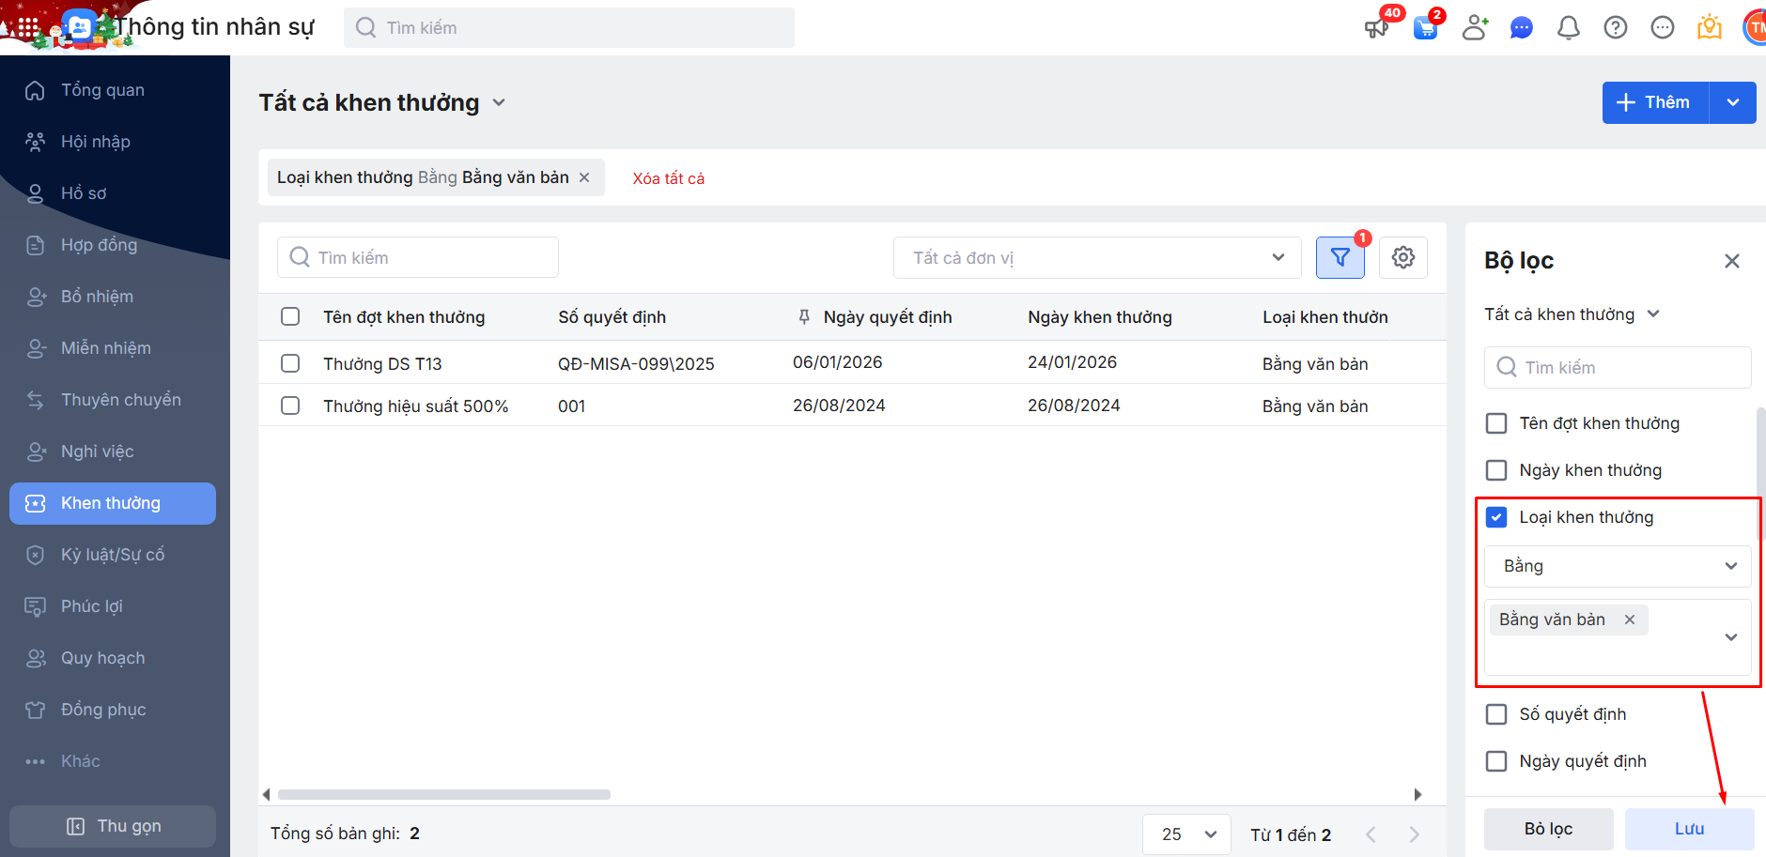
Task: Open Hợp đồng in the sidebar
Action: coord(99,245)
